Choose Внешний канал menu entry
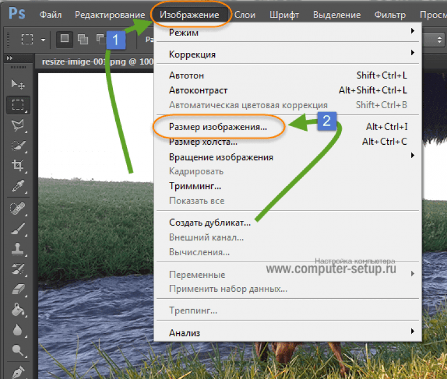Viewport: 447px width, 379px height. tap(288, 237)
